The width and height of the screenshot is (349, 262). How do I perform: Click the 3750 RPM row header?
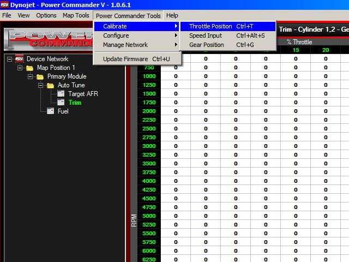coord(149,172)
